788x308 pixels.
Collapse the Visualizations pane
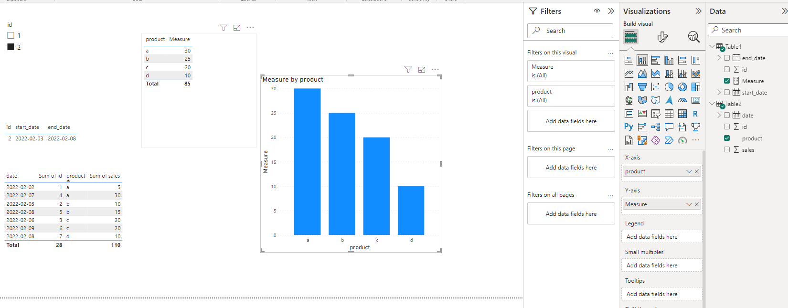pyautogui.click(x=698, y=11)
